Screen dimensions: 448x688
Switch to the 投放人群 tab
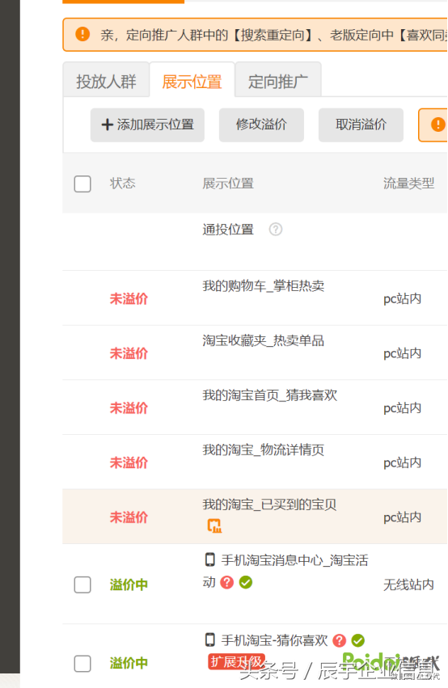coord(106,80)
